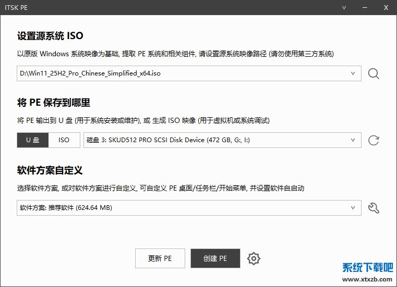This screenshot has width=397, height=287.
Task: Expand the 软件方案 dropdown arrow
Action: [x=353, y=208]
